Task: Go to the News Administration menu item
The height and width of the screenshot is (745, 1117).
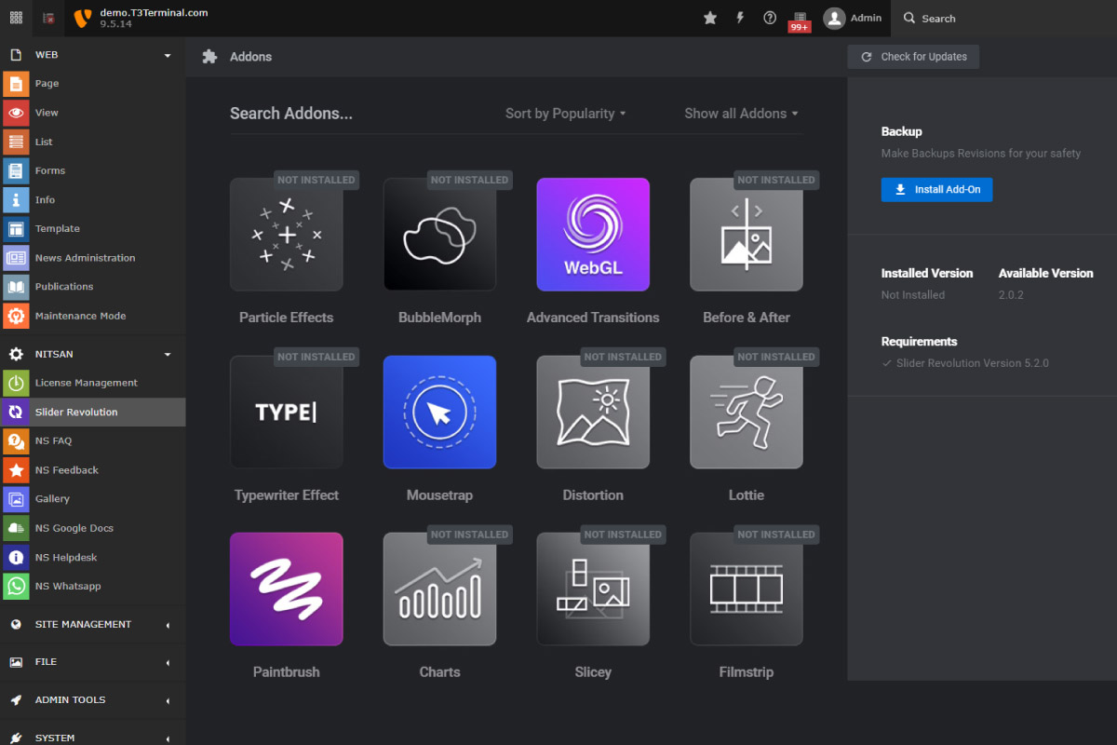Action: [x=85, y=258]
